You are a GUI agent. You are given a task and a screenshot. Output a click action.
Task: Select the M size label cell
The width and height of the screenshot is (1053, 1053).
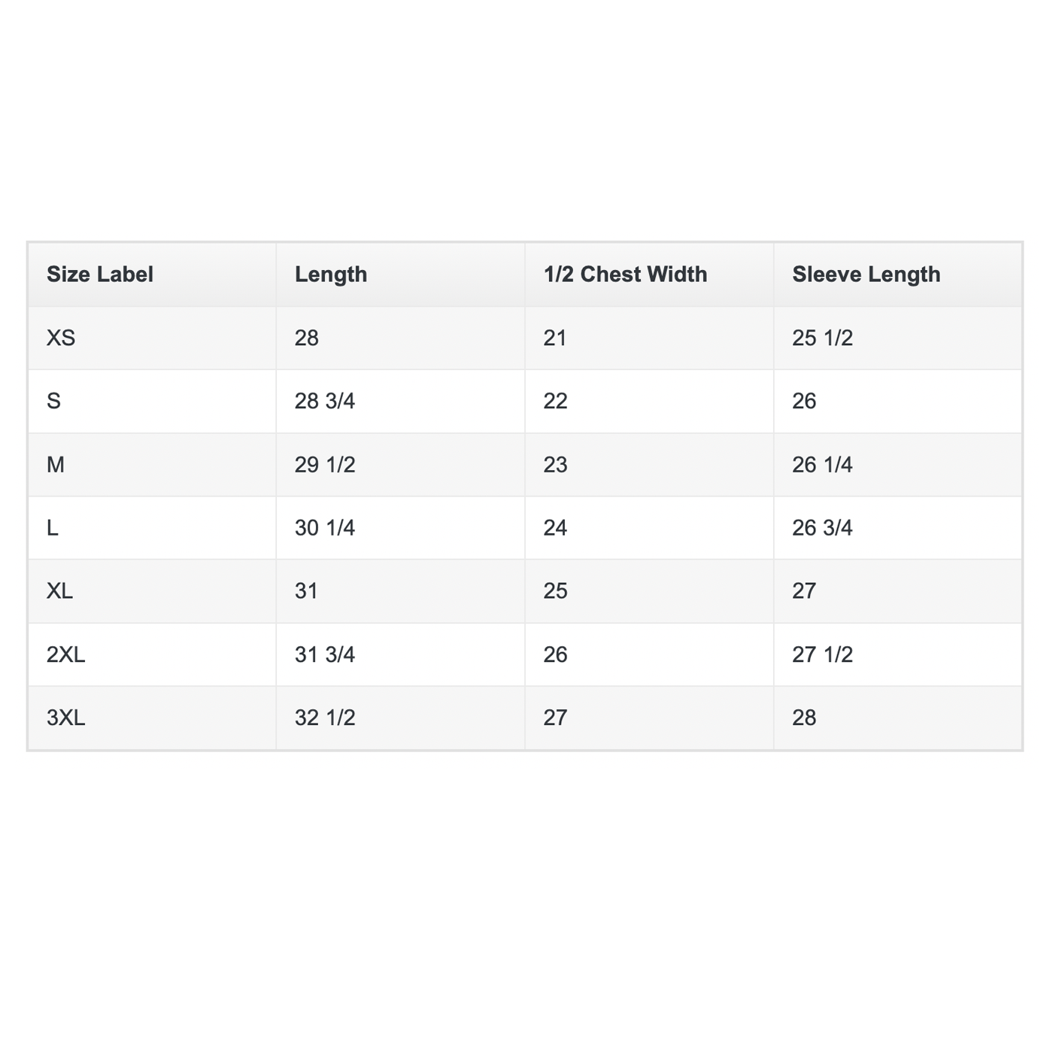[x=56, y=465]
